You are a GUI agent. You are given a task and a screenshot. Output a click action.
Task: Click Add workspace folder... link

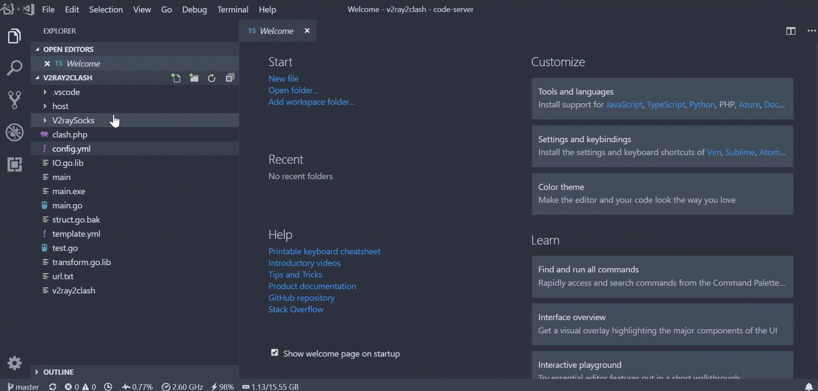point(311,102)
